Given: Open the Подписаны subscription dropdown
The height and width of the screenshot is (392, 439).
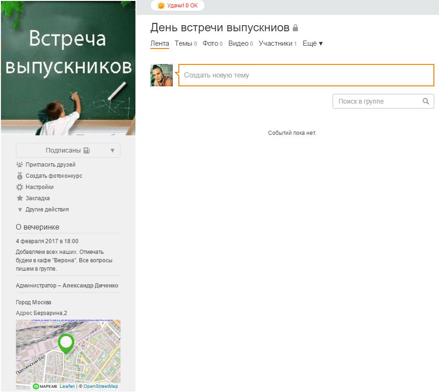Looking at the screenshot, I should 68,150.
